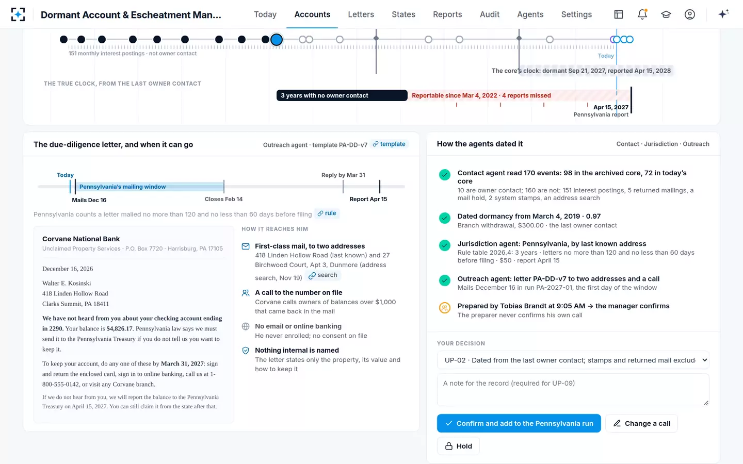Click the green check beside Outreach agent: letter PA-DD-v7
Screen dimensions: 743x464
(444, 280)
